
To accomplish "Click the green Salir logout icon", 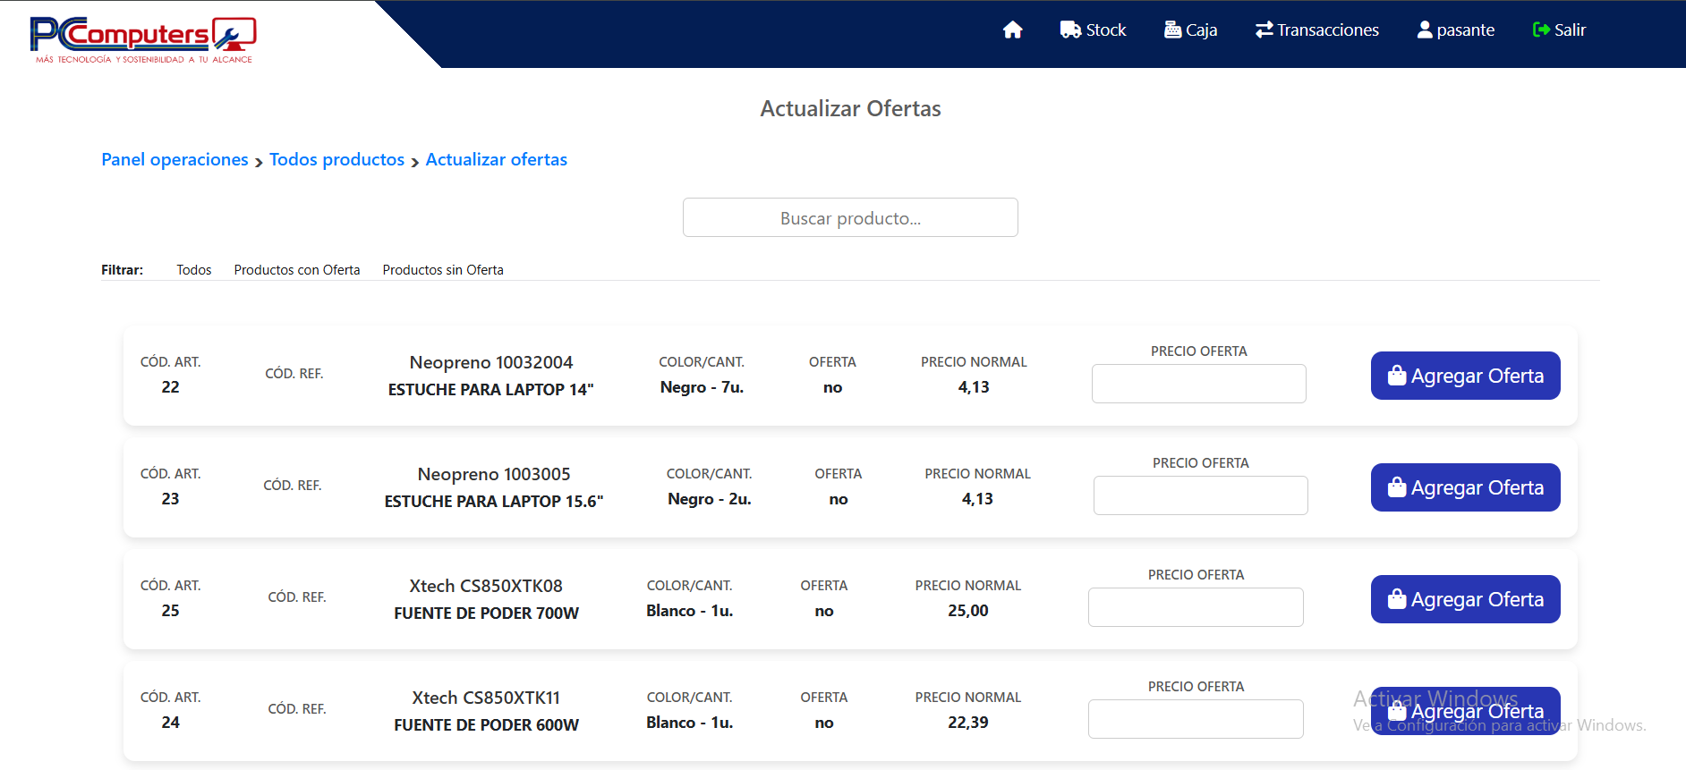I will coord(1541,30).
